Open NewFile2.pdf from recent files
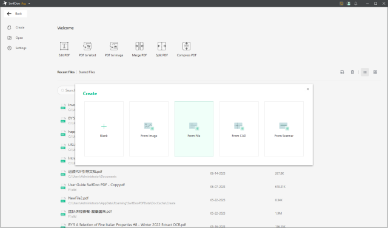 click(78, 198)
